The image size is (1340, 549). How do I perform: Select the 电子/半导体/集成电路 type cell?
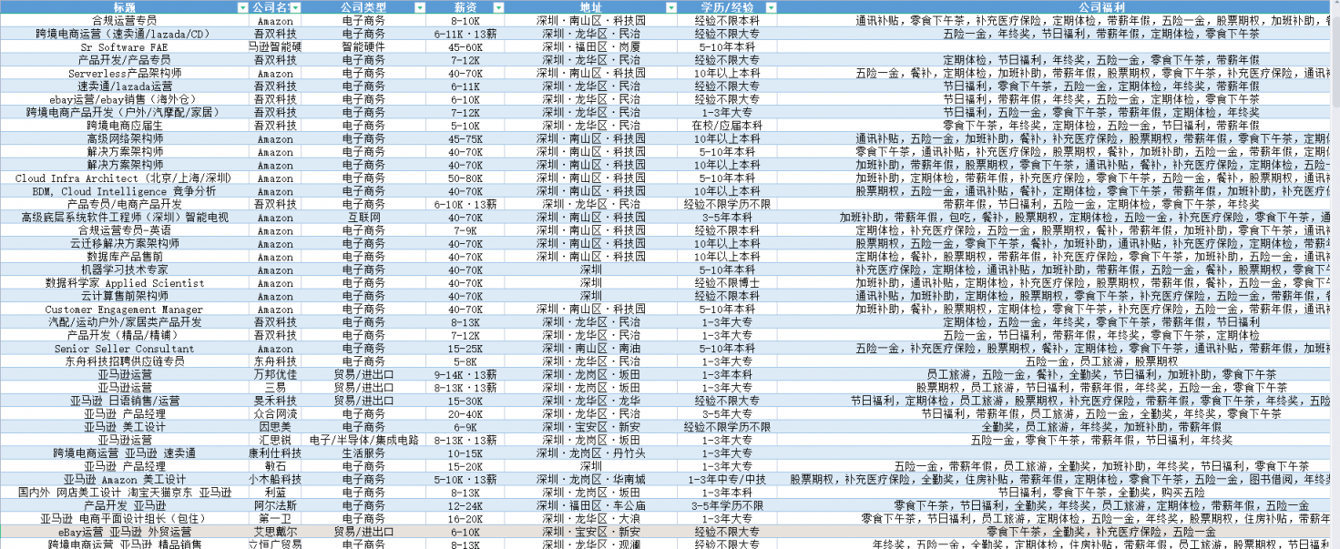[x=363, y=441]
